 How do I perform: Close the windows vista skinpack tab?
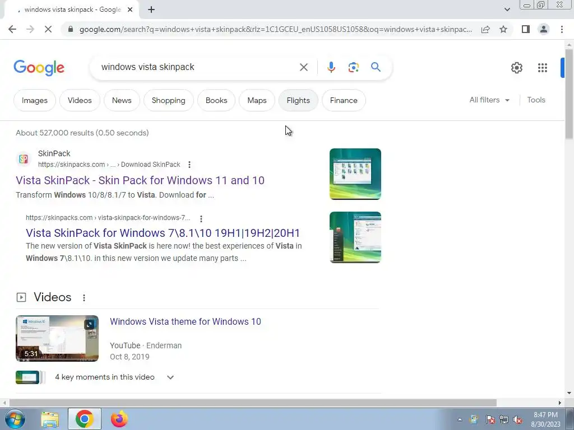[x=130, y=10]
